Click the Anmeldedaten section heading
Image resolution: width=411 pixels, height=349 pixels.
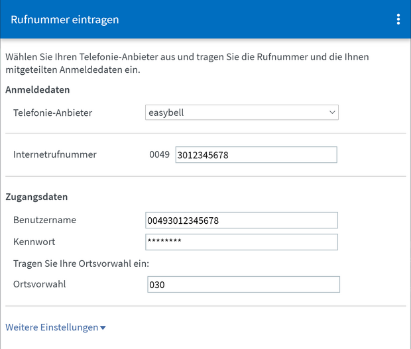tap(38, 89)
